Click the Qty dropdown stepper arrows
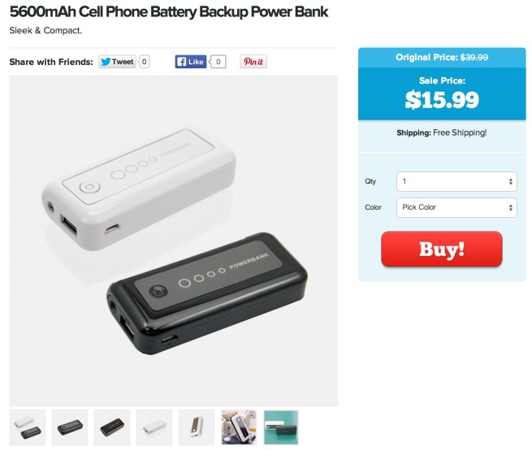532x451 pixels. pyautogui.click(x=511, y=181)
